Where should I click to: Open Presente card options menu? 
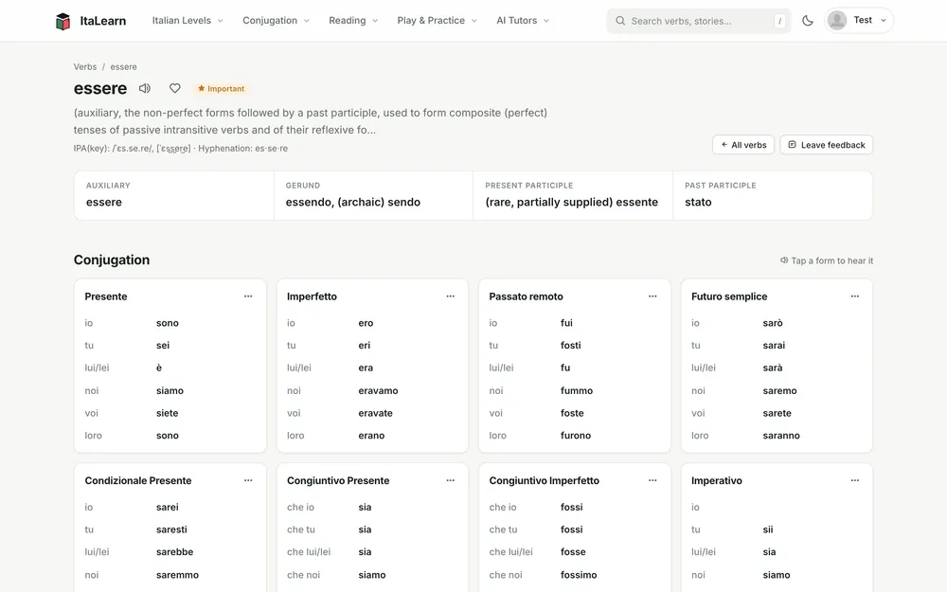[248, 296]
